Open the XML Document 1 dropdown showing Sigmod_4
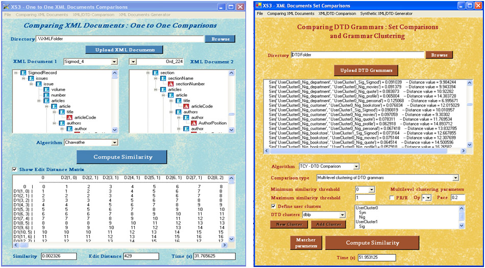This screenshot has height=268, width=485. [114, 62]
